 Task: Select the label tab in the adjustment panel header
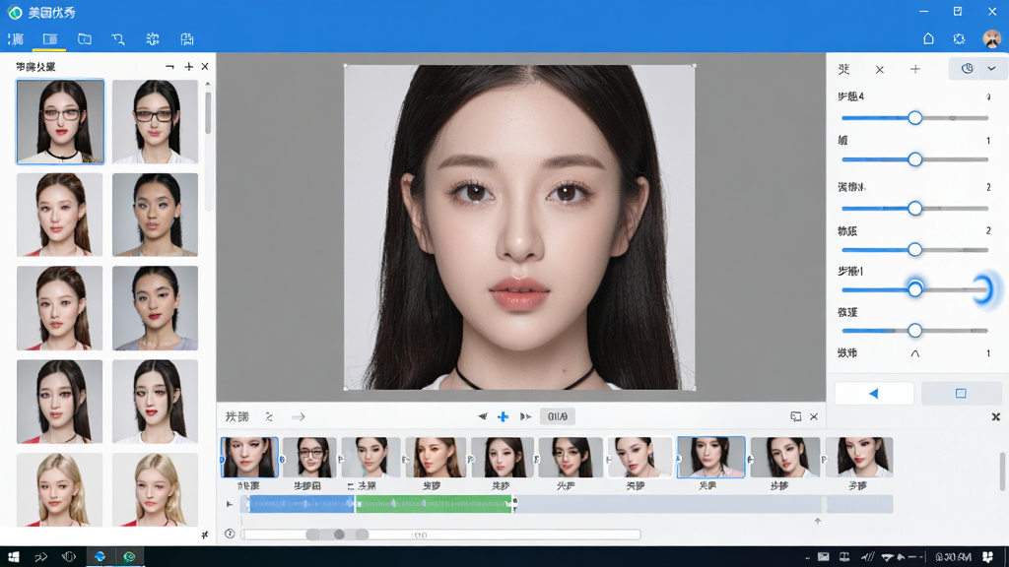coord(843,69)
